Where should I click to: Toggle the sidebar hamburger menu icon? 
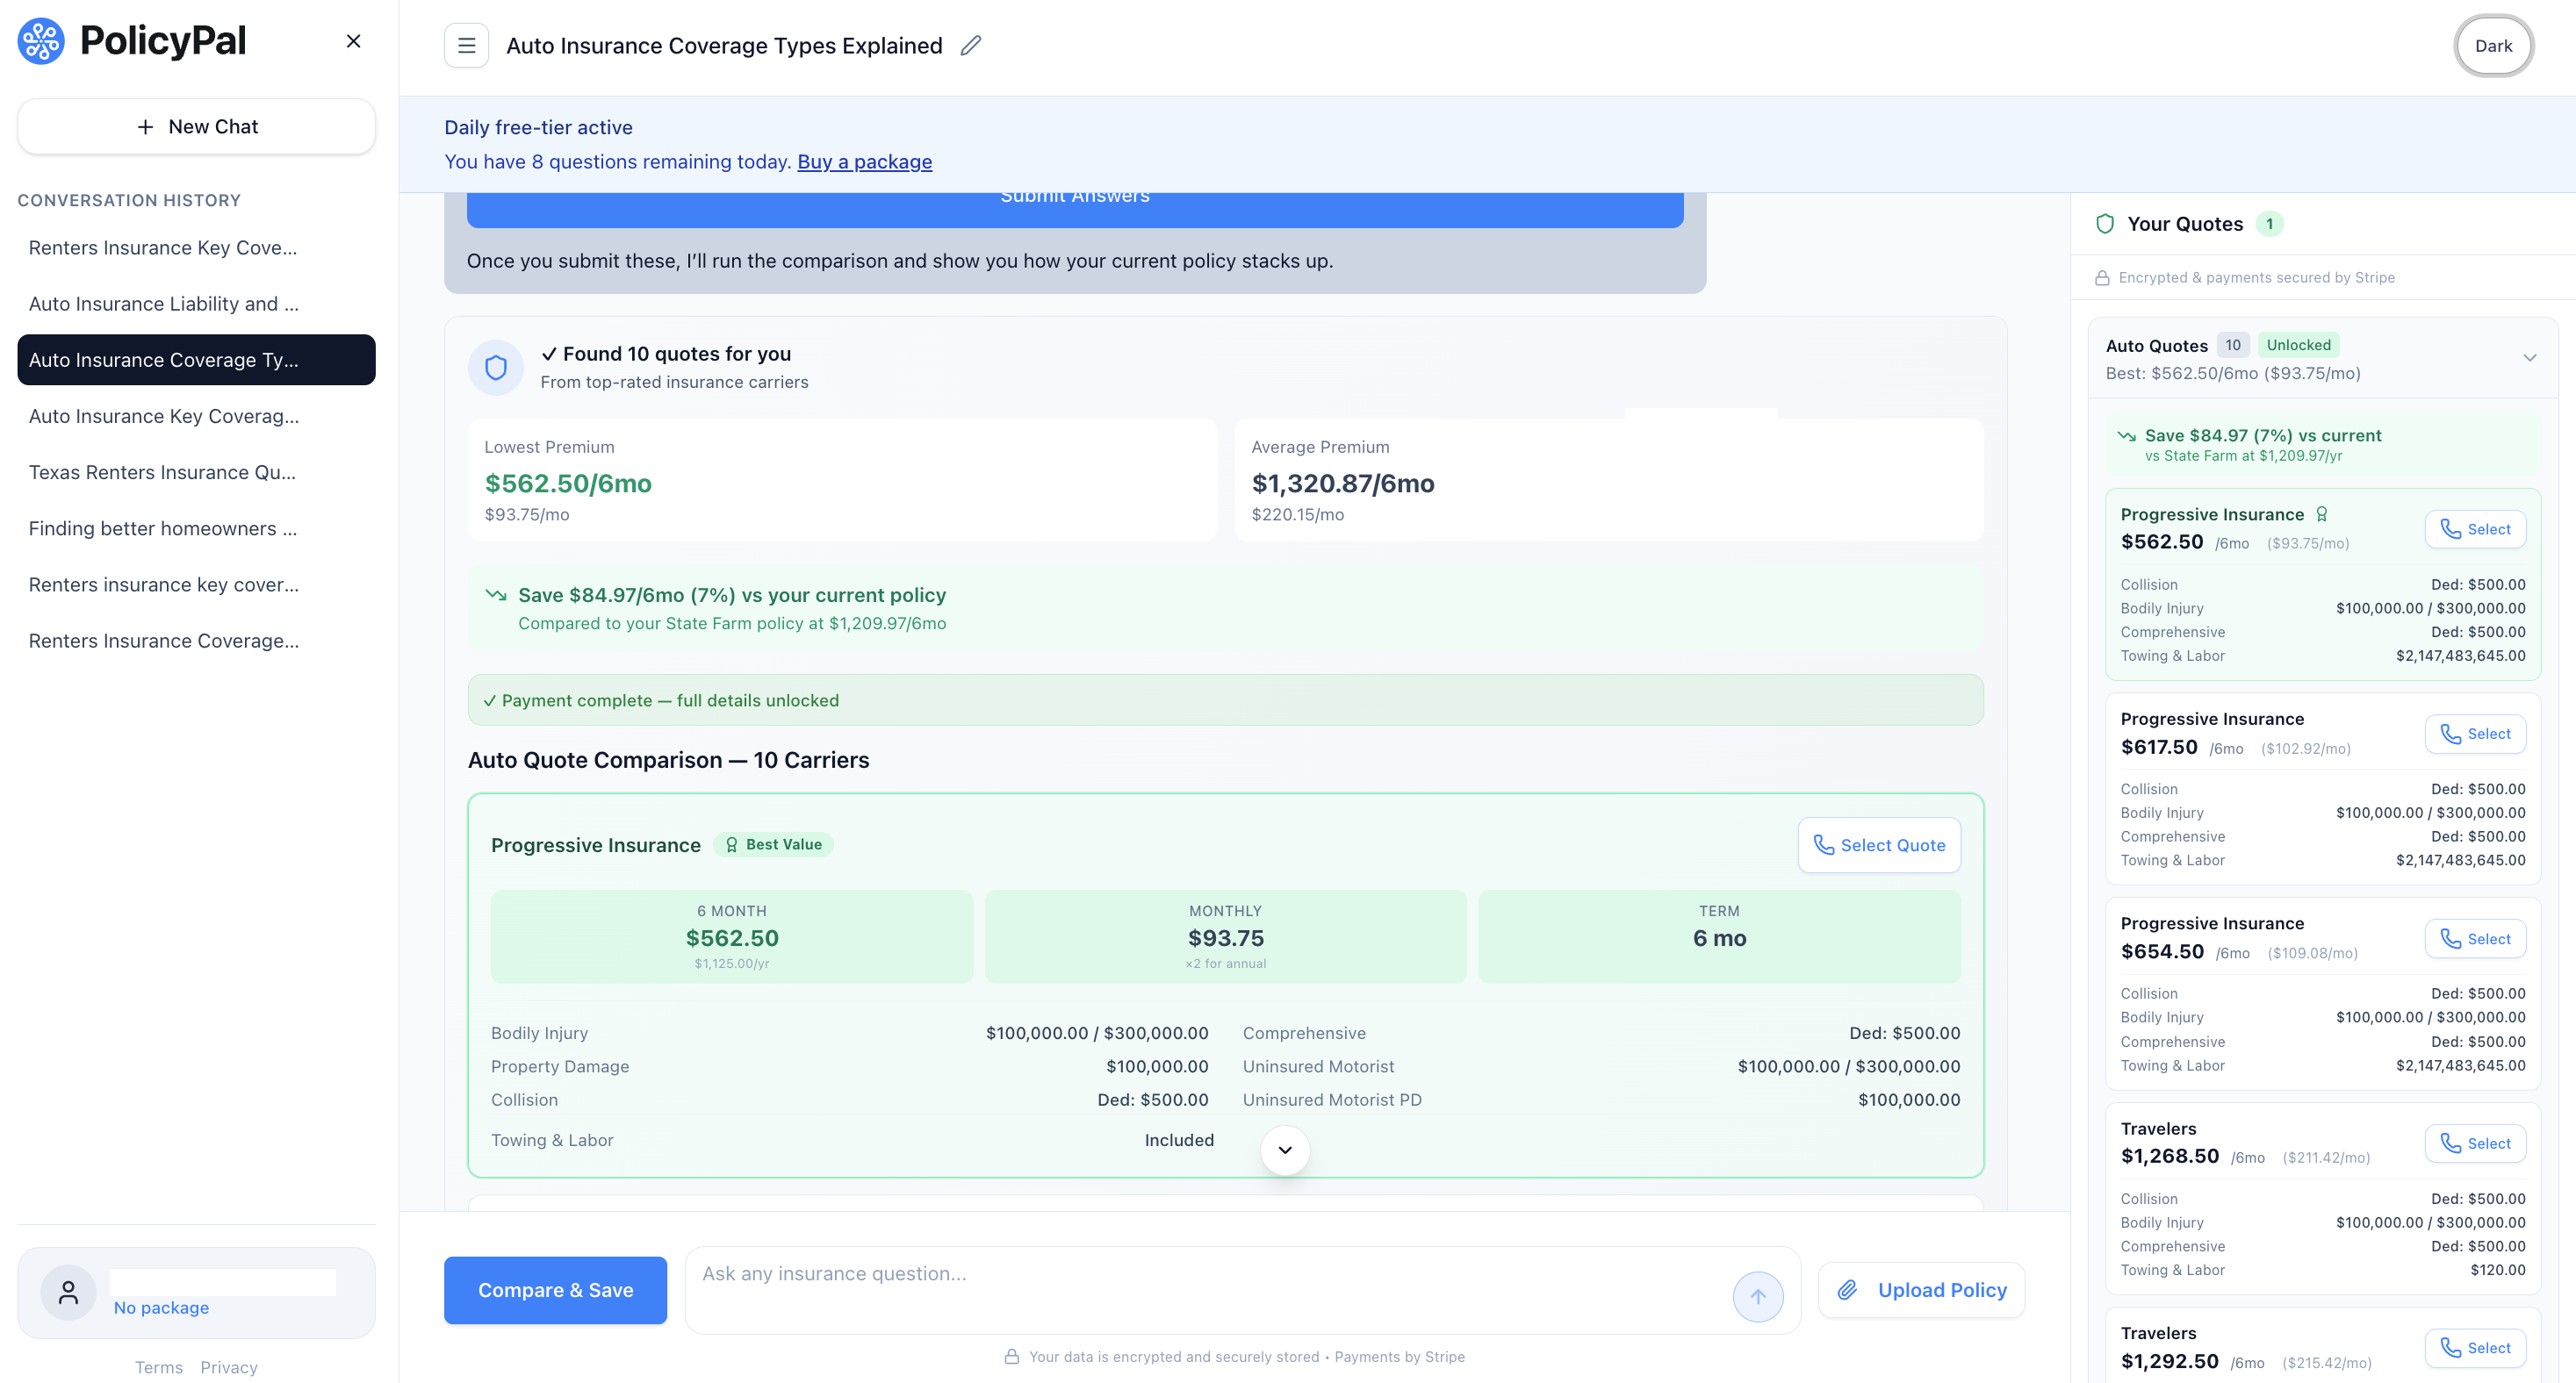[466, 45]
